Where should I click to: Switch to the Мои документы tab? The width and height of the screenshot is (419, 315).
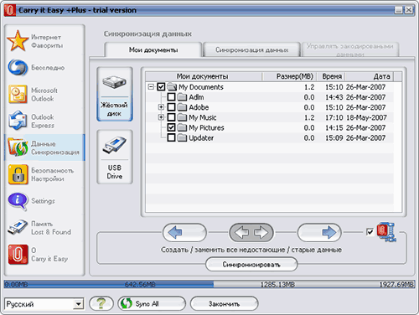click(x=153, y=50)
